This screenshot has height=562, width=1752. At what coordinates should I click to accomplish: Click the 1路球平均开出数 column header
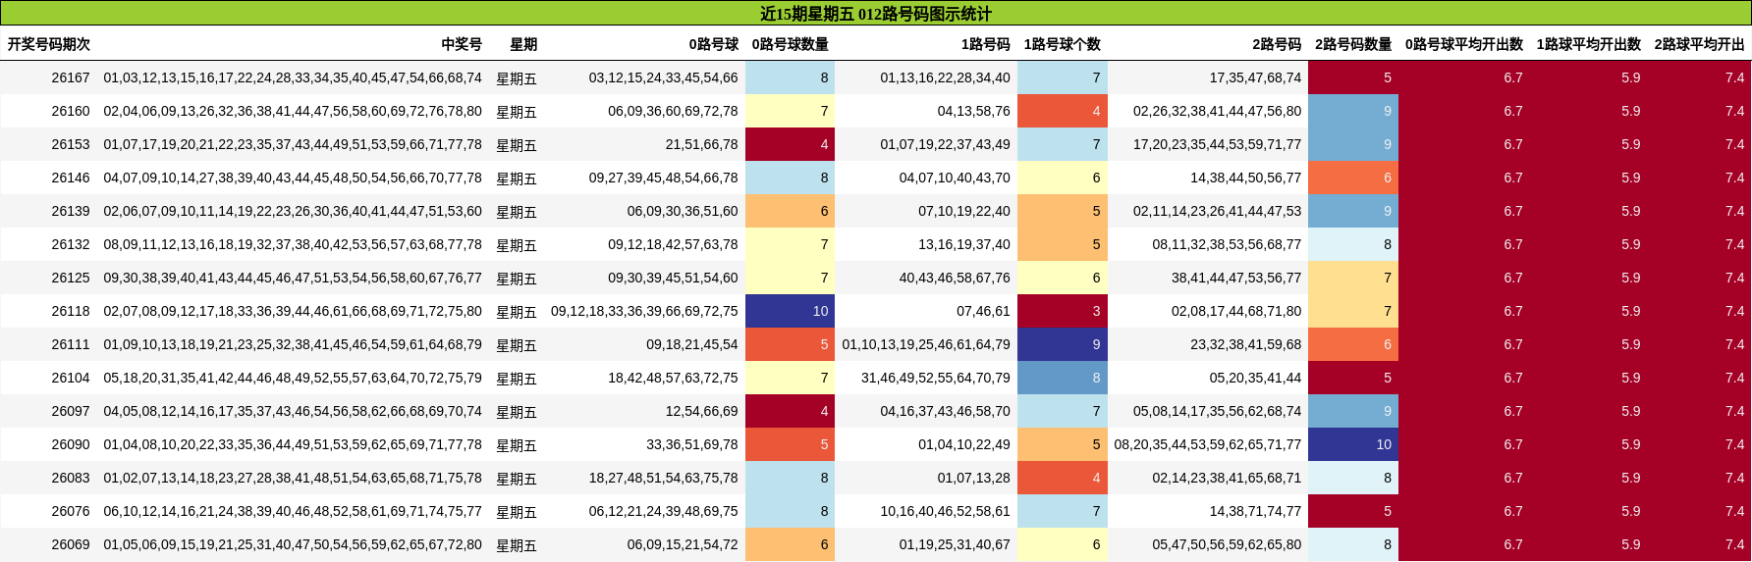click(x=1589, y=44)
